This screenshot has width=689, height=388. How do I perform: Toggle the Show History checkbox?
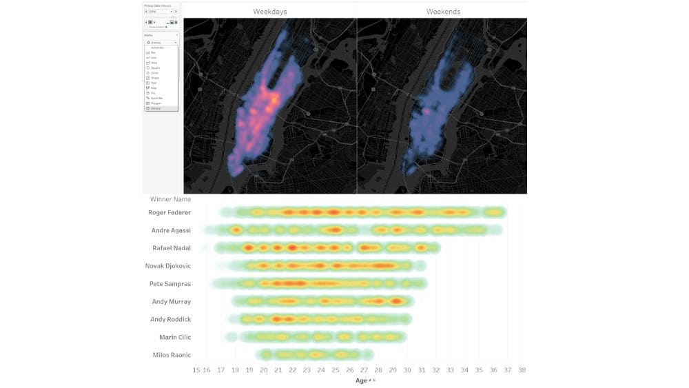coord(147,27)
